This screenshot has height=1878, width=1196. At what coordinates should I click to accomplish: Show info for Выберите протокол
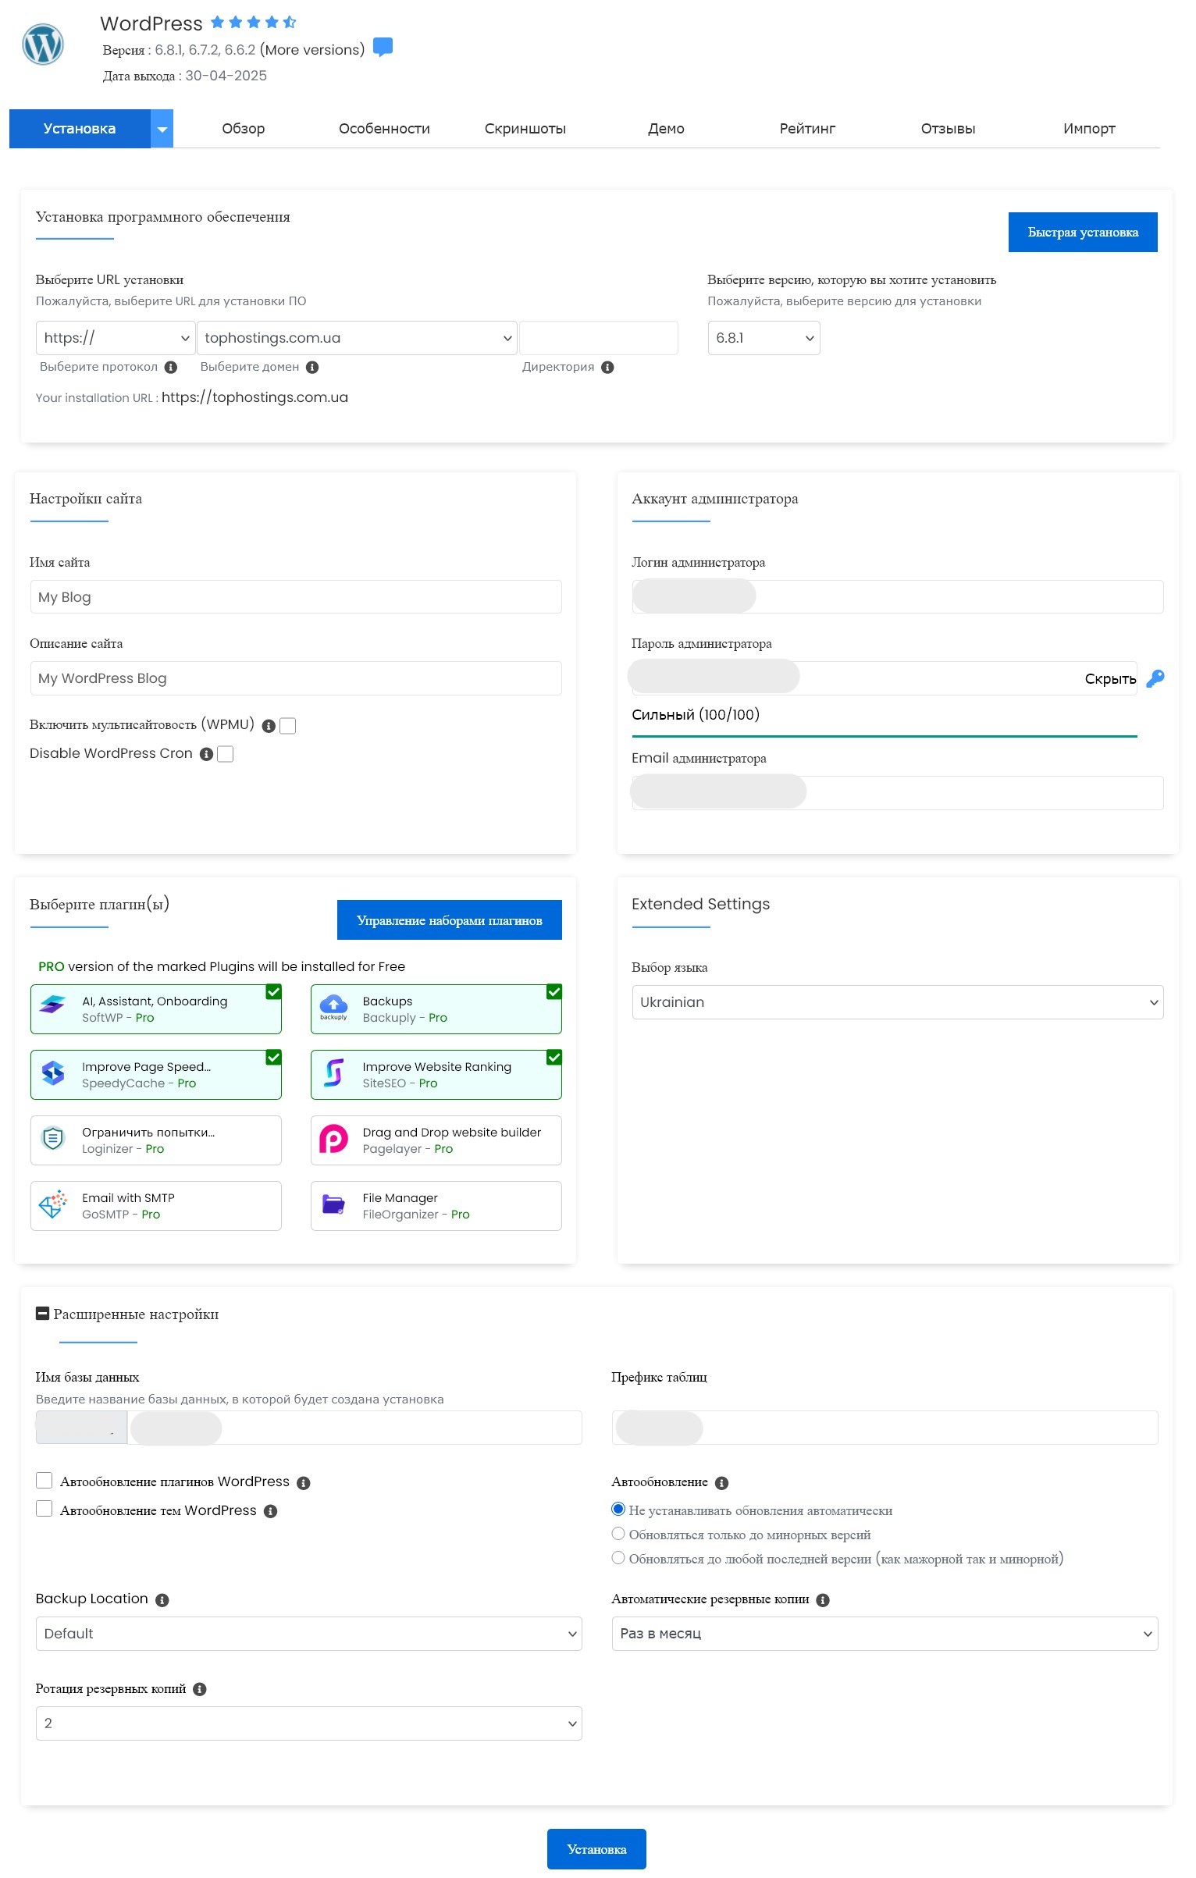(171, 368)
